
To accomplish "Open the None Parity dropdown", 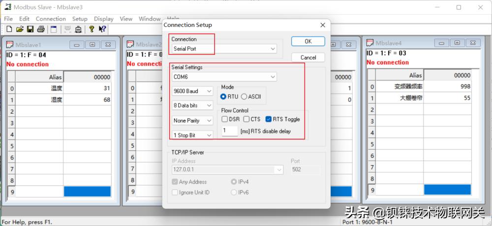I will [192, 120].
